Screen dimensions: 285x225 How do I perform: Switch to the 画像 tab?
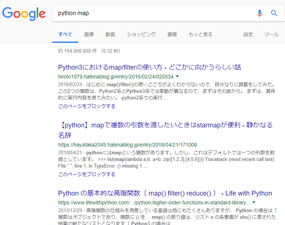(x=89, y=34)
